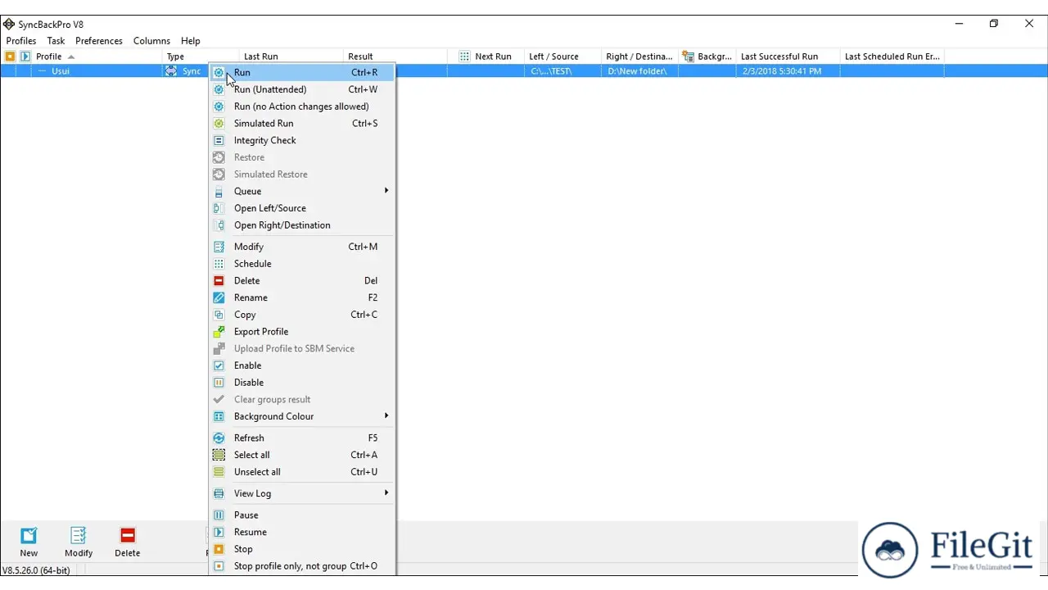Click the Modify icon in context menu
The image size is (1048, 590).
coord(219,247)
